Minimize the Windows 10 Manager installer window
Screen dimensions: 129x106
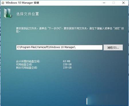coord(104,3)
